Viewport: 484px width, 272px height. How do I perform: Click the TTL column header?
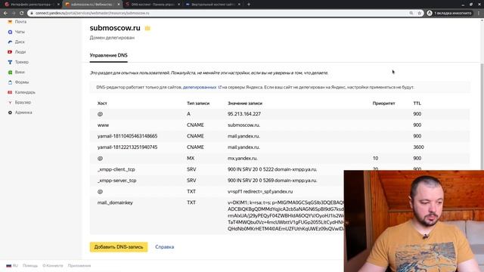[417, 104]
